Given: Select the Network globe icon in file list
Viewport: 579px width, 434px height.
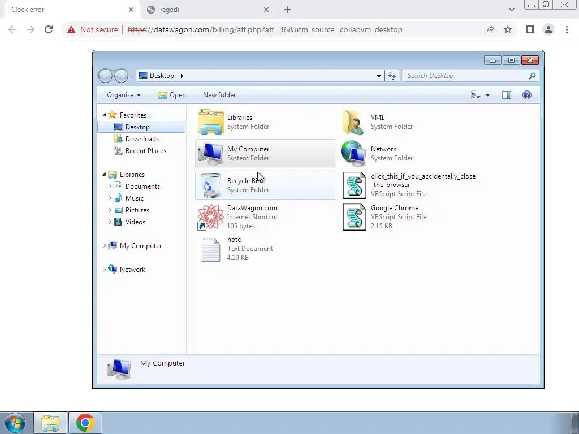Looking at the screenshot, I should coord(354,154).
